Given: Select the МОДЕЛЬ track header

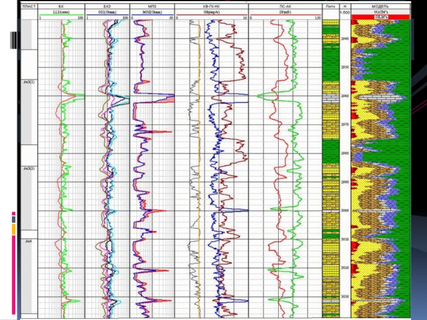Looking at the screenshot, I should (x=381, y=6).
